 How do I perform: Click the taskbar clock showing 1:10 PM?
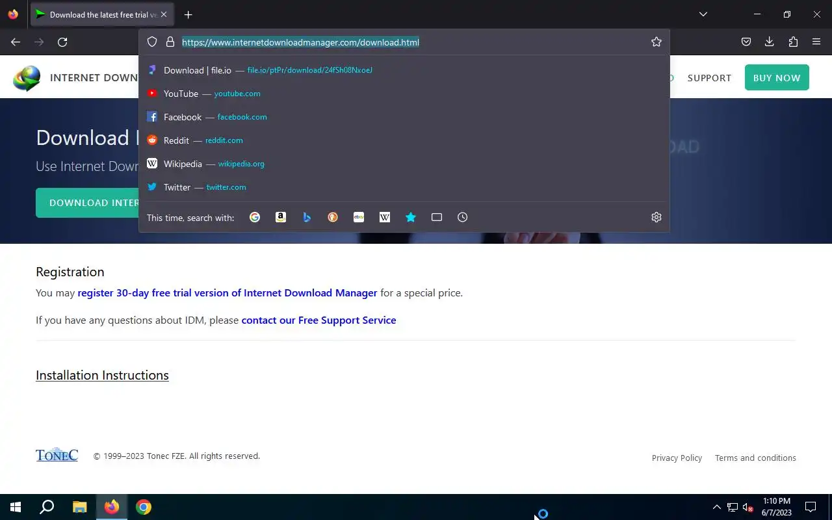(777, 507)
